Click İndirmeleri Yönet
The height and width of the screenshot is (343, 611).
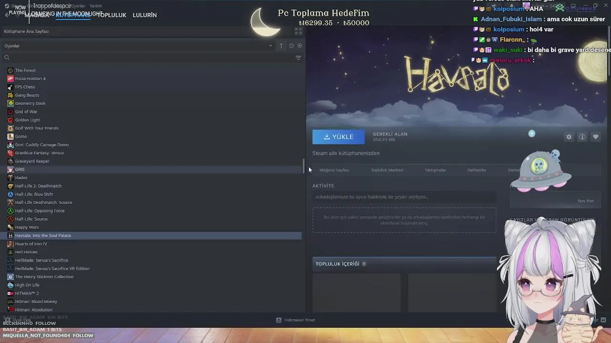300,320
